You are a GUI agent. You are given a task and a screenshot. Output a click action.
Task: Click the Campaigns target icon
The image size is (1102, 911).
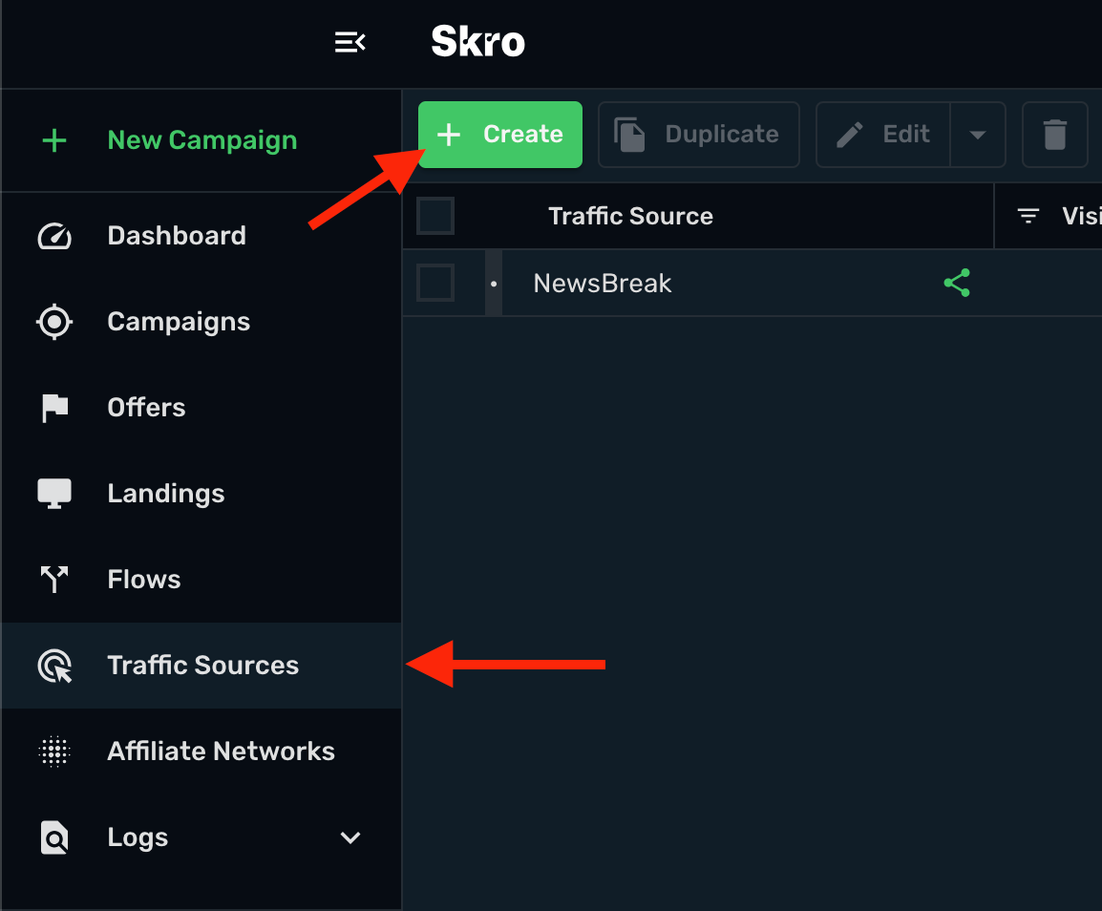click(x=54, y=322)
